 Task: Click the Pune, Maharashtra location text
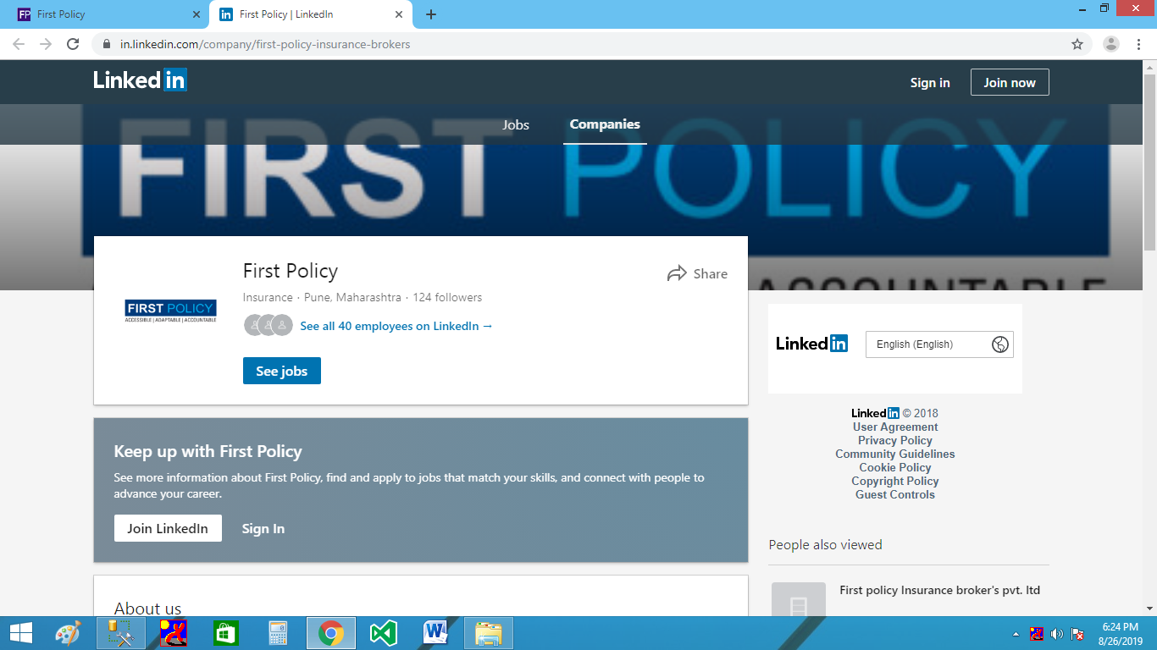click(x=352, y=297)
